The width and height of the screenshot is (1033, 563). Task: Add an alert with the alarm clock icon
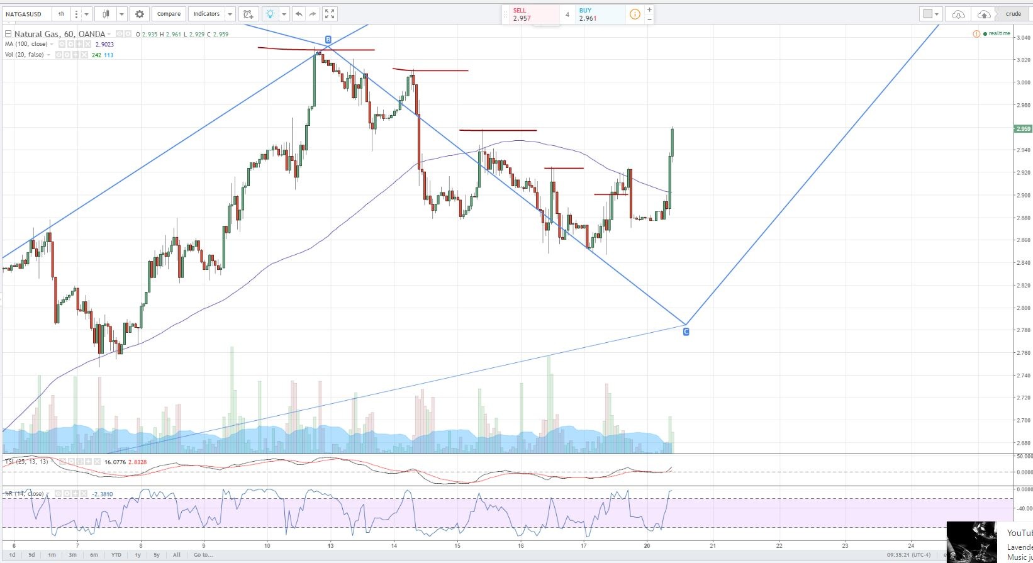pyautogui.click(x=248, y=14)
